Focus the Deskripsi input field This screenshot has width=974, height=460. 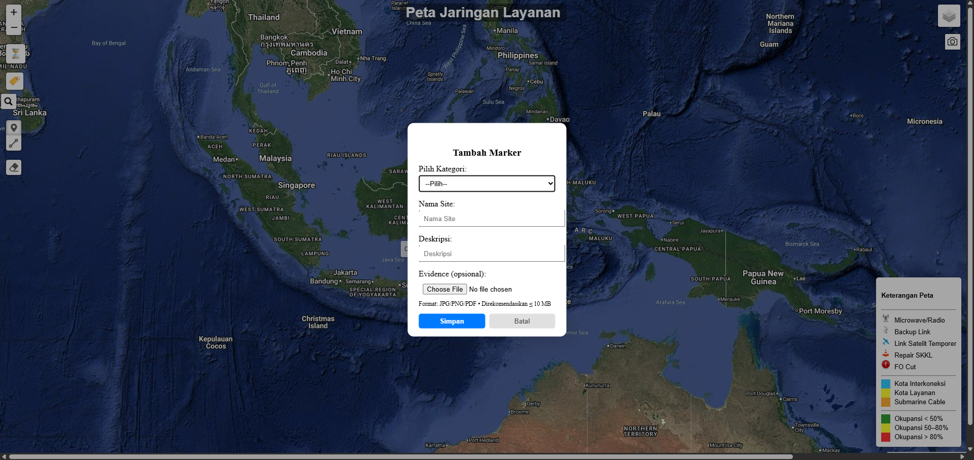(x=491, y=254)
